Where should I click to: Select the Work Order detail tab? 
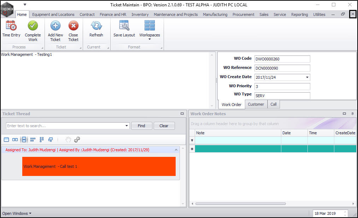pyautogui.click(x=231, y=105)
